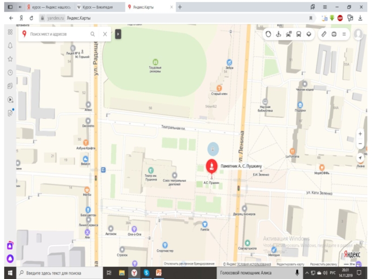Screen dimensions: 372x279
Task: Zoom out the map with minus button
Action: click(x=360, y=144)
